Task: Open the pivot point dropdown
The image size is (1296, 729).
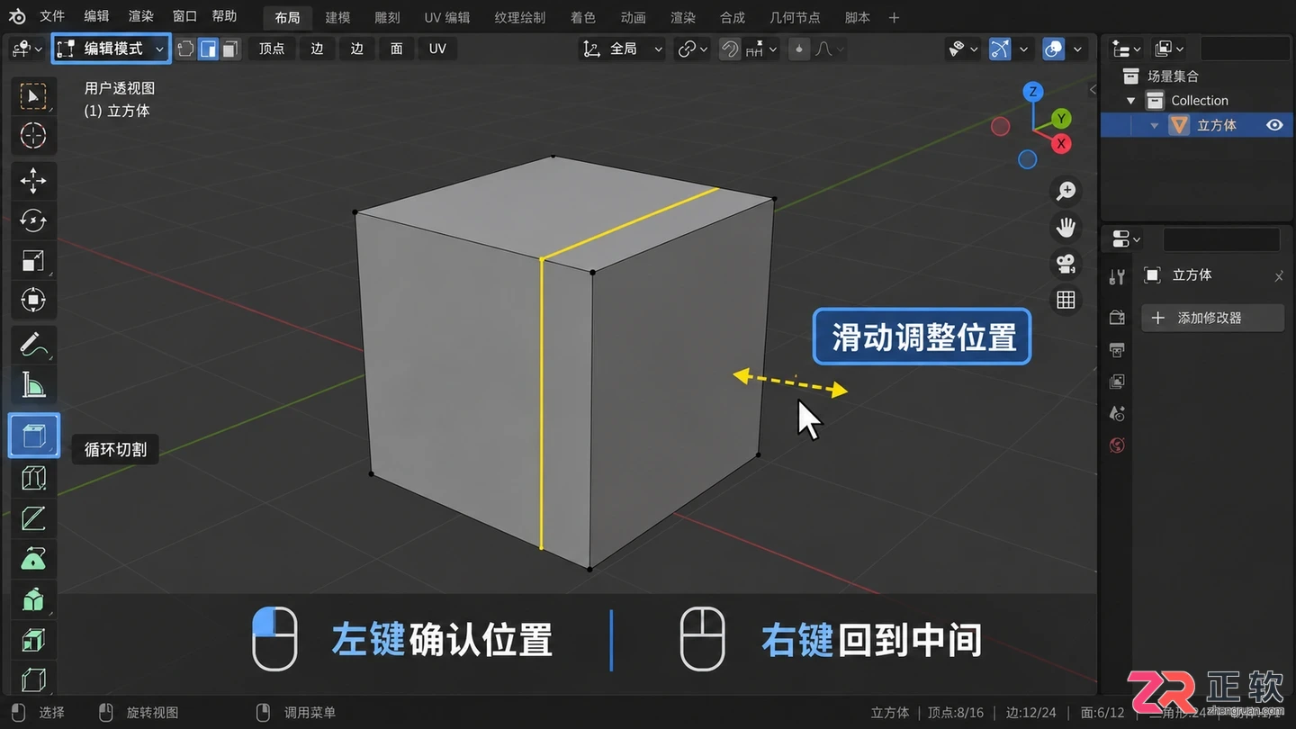Action: tap(692, 49)
